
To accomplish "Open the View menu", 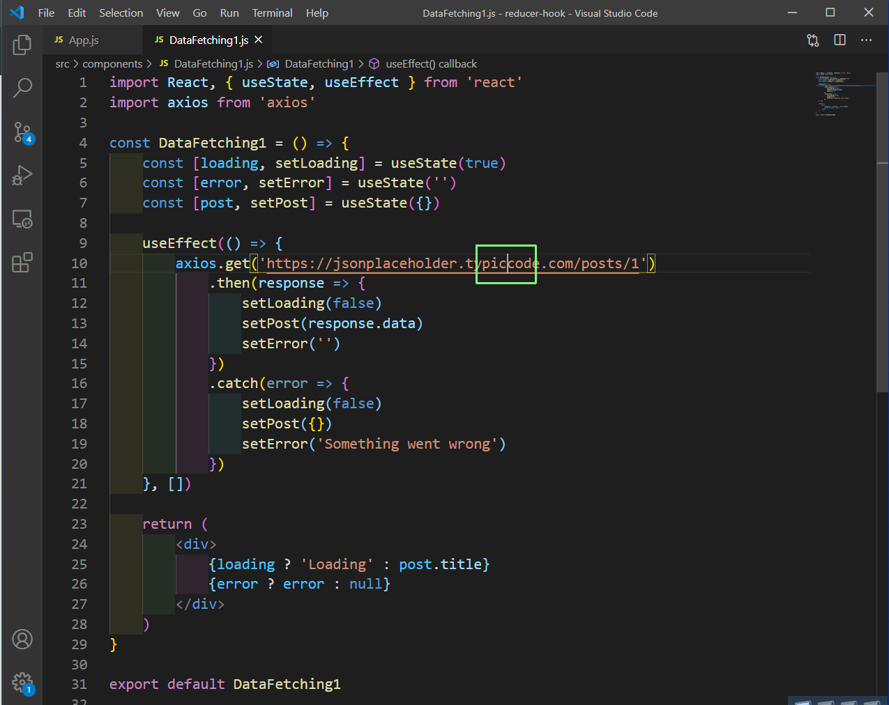I will [168, 13].
